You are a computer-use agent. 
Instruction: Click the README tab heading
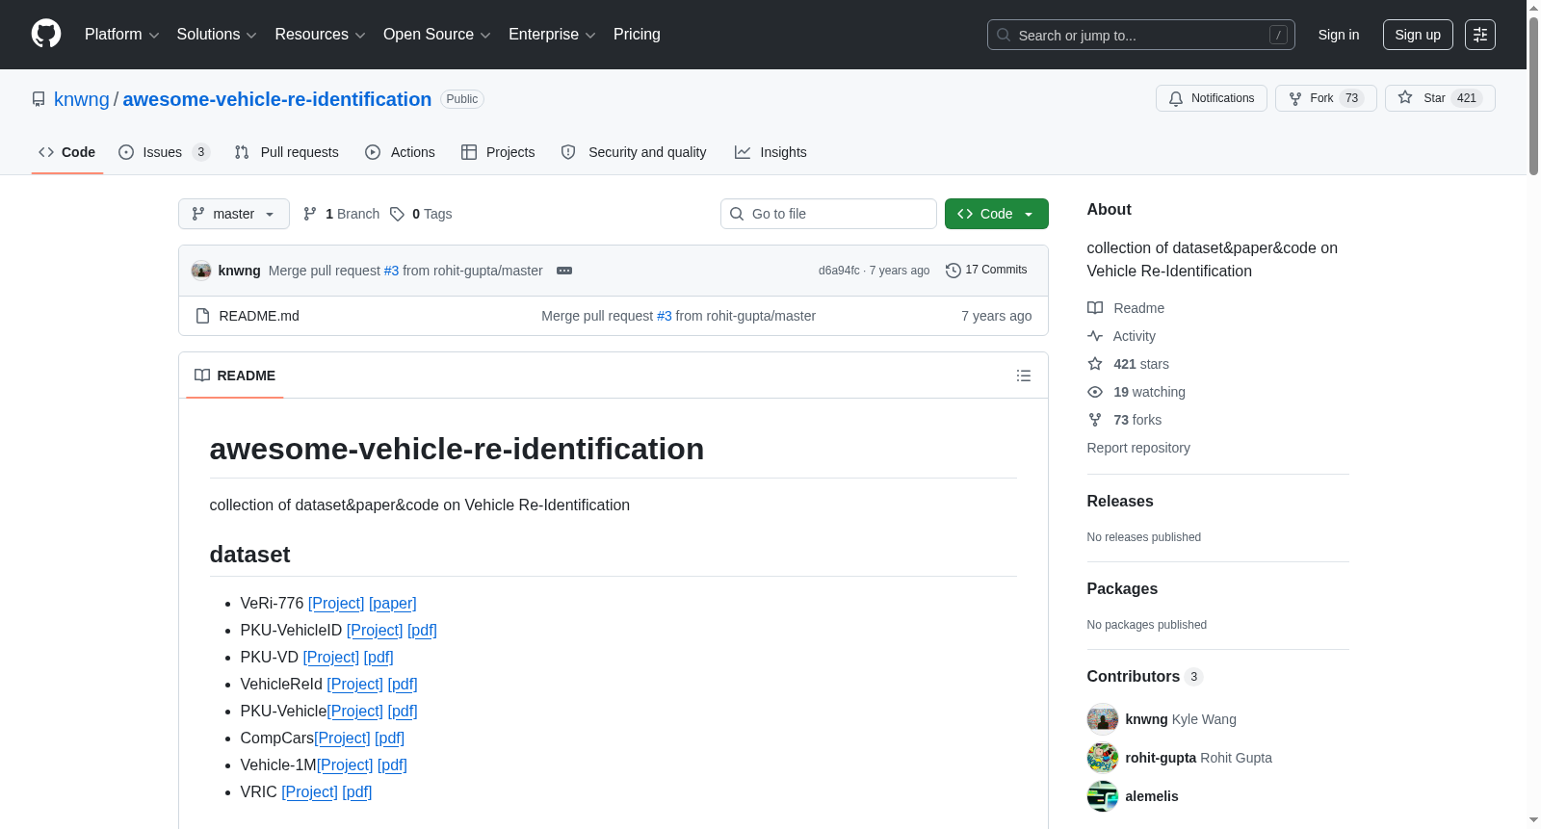click(x=235, y=376)
